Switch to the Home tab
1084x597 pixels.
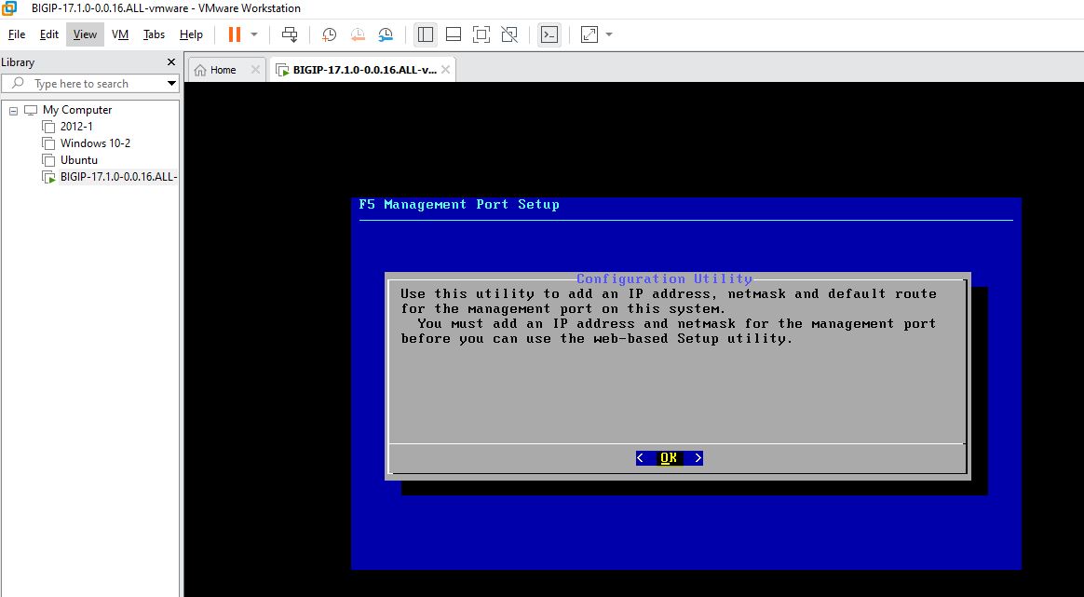click(x=216, y=70)
